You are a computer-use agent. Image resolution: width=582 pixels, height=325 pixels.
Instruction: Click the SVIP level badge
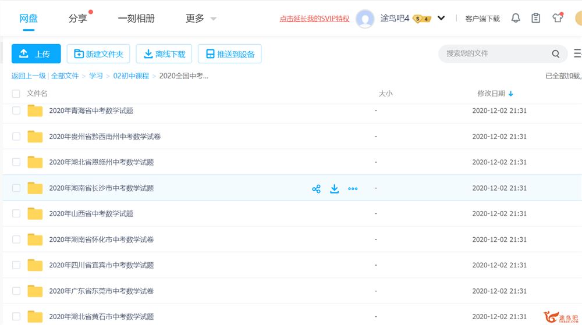click(x=422, y=19)
